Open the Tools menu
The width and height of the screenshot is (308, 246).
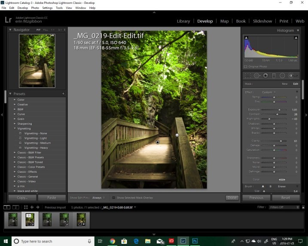59,8
